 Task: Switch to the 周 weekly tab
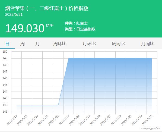pos(23,44)
